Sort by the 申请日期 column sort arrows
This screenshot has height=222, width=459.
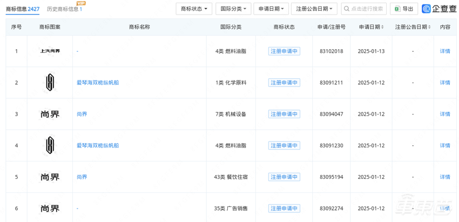[383, 27]
